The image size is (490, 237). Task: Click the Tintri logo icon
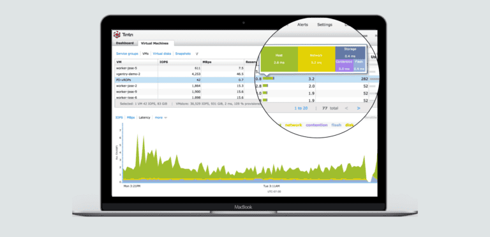click(117, 34)
